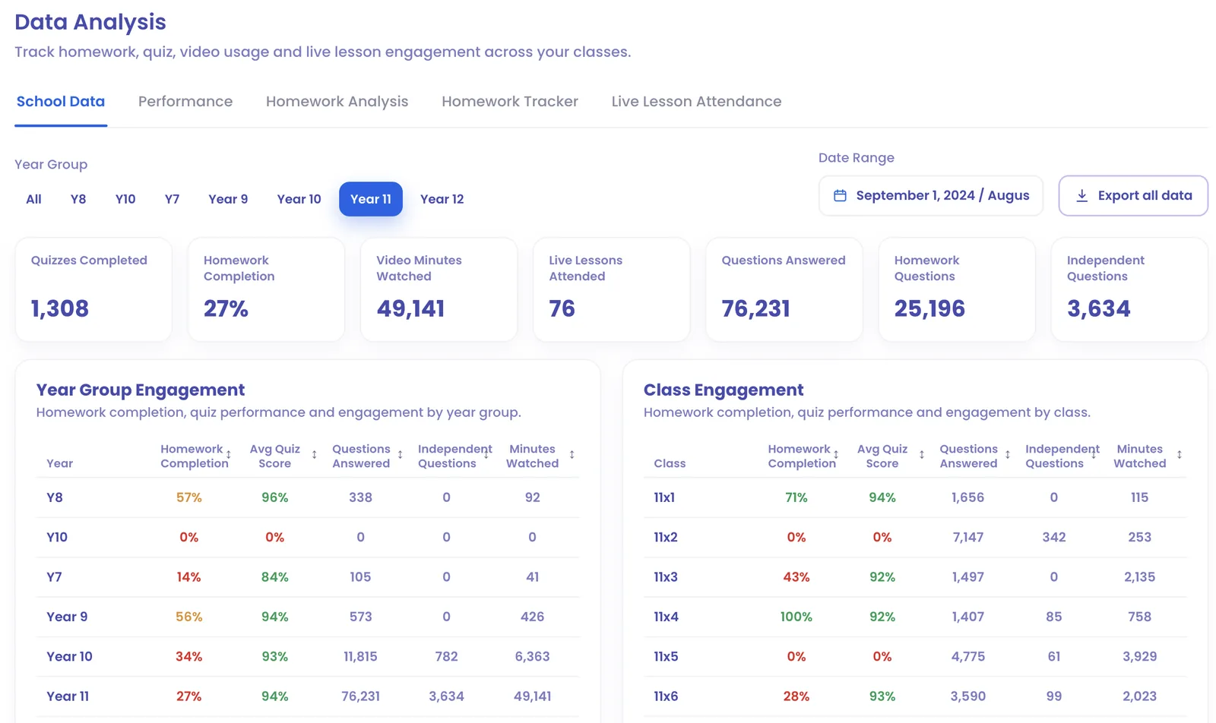Screen dimensions: 1216x723
Task: Click class 11x6 in Class Engagement
Action: click(x=666, y=696)
